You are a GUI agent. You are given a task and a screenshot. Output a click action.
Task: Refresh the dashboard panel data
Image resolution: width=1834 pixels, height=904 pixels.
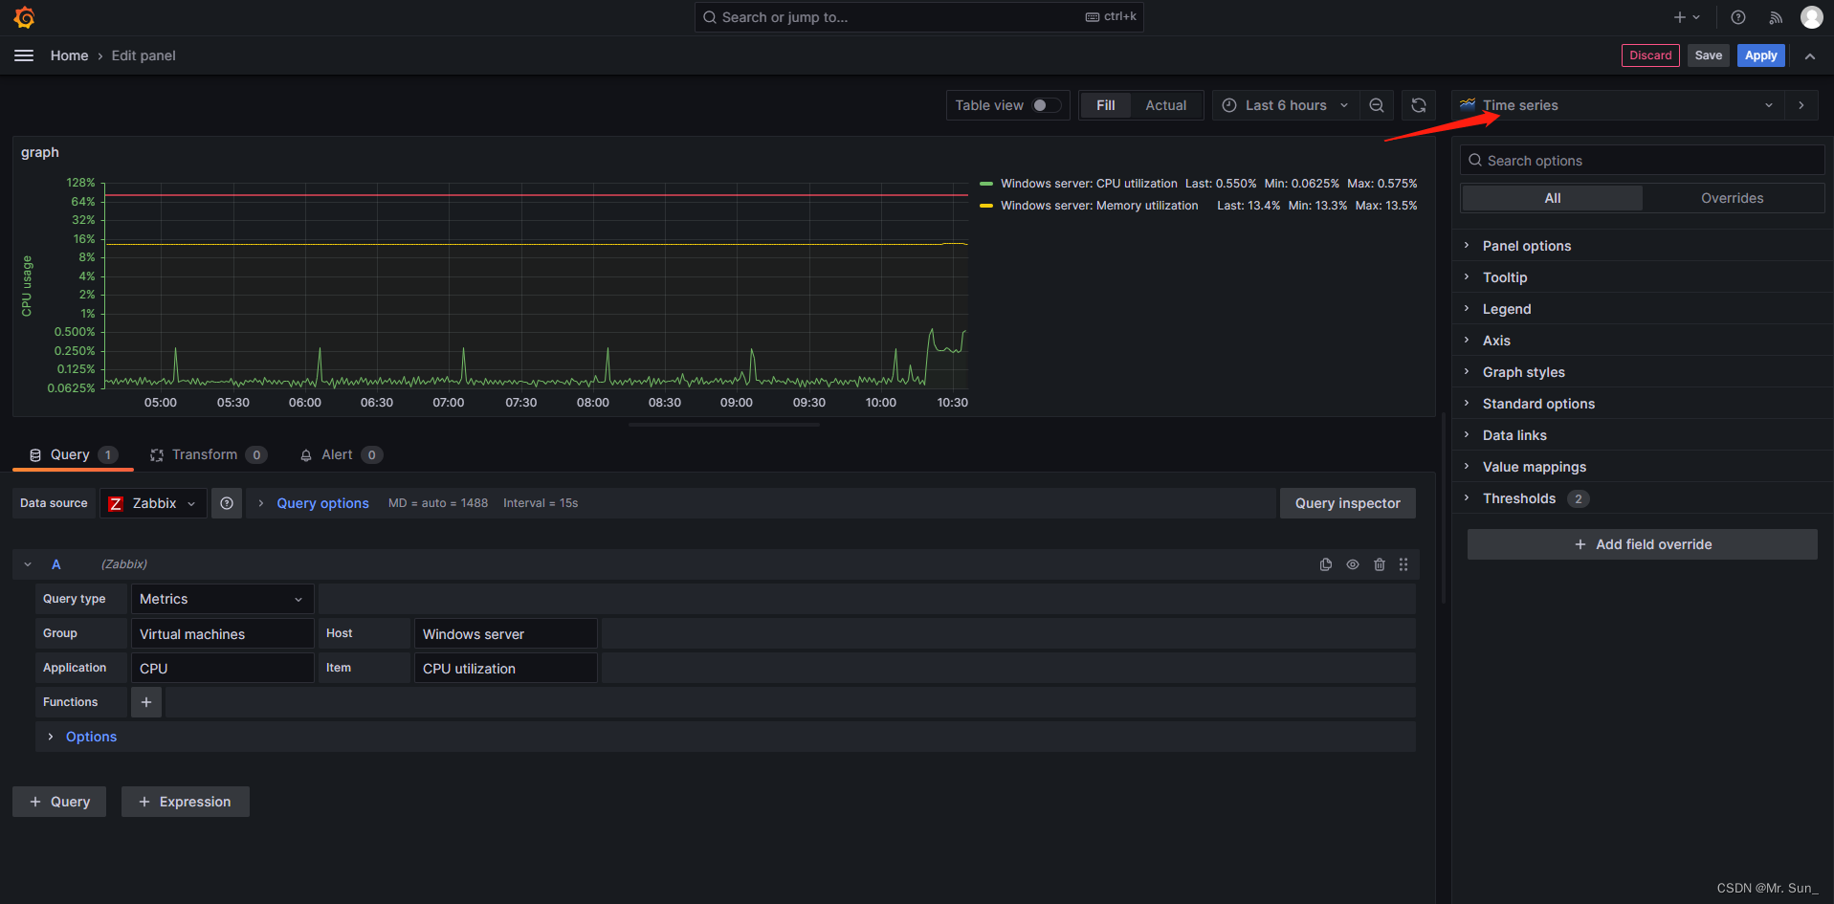click(1418, 105)
